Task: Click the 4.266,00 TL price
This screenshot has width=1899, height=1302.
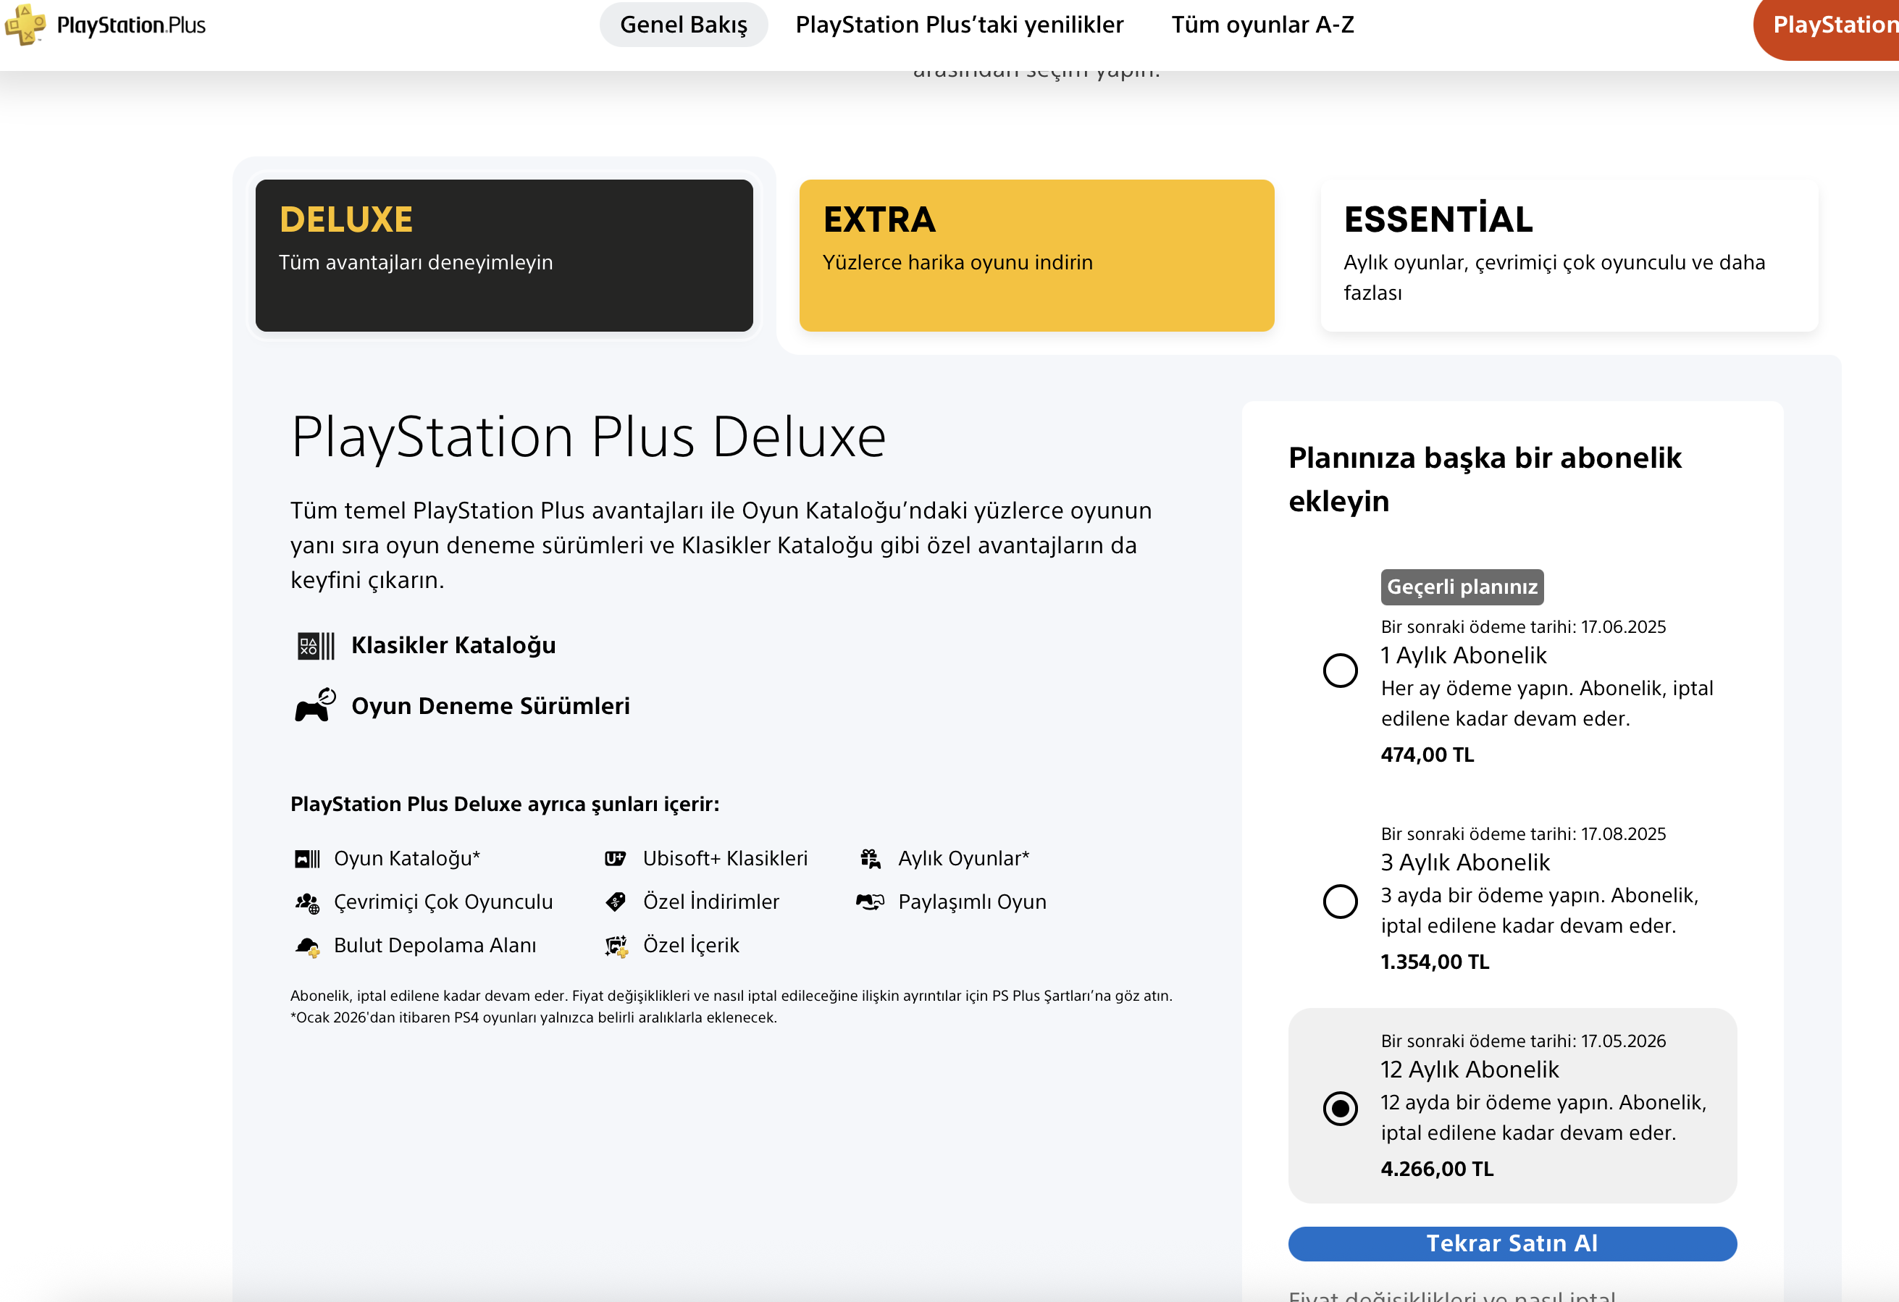Action: coord(1438,1169)
